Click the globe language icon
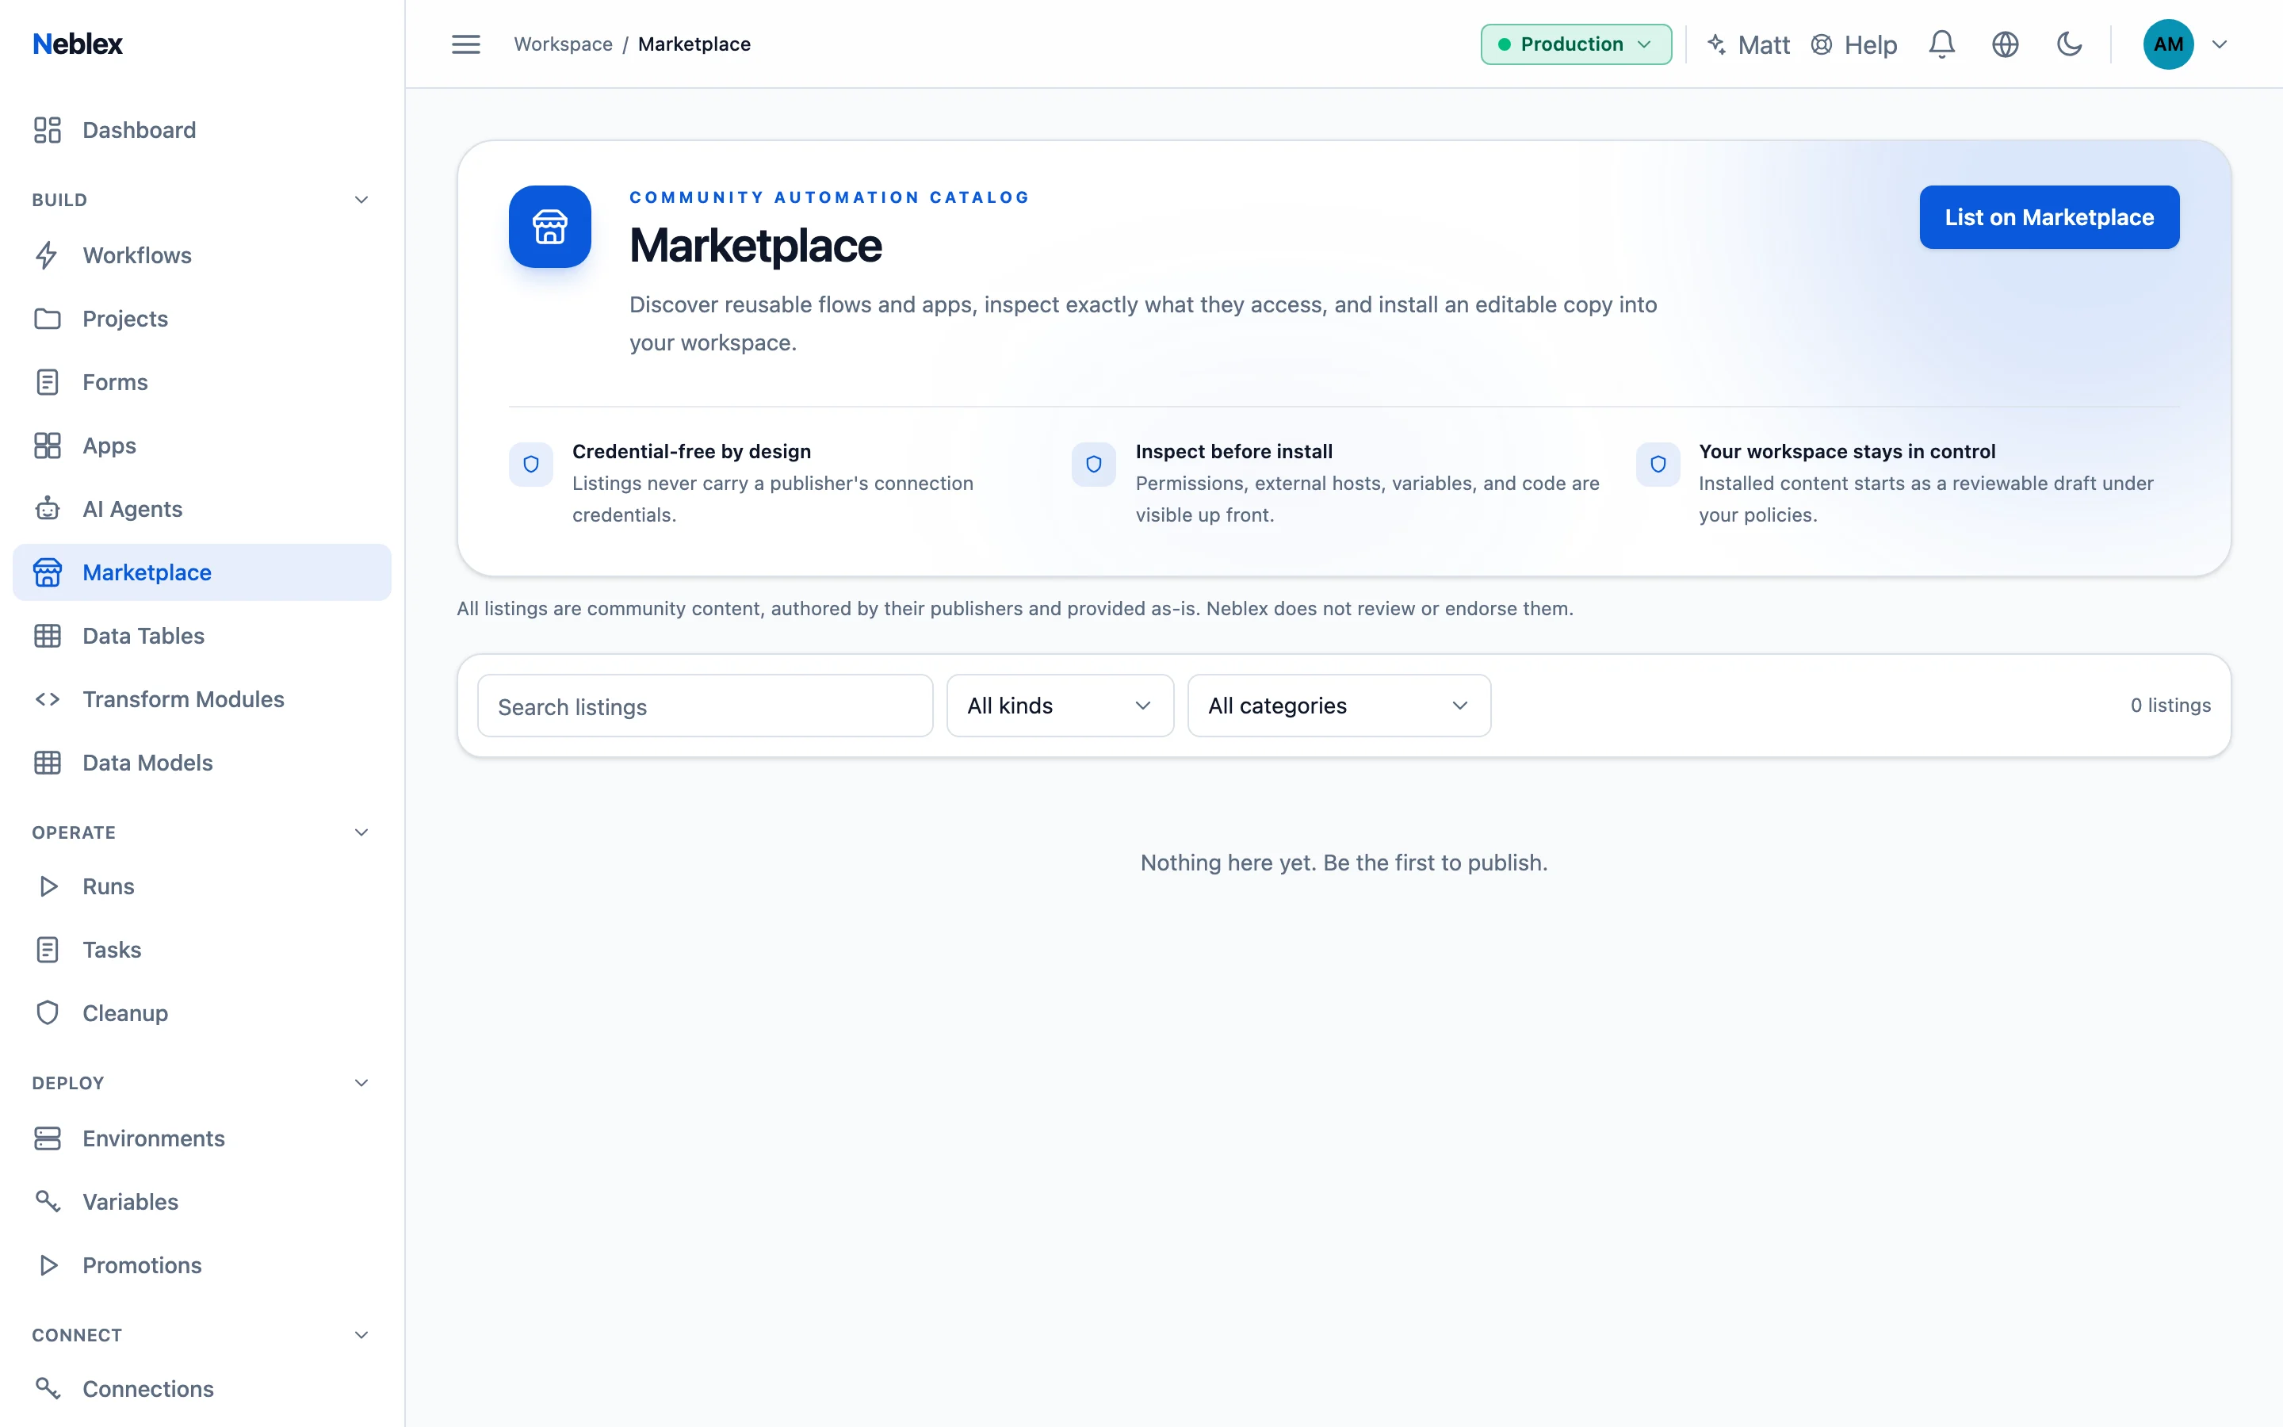2283x1427 pixels. (2005, 44)
